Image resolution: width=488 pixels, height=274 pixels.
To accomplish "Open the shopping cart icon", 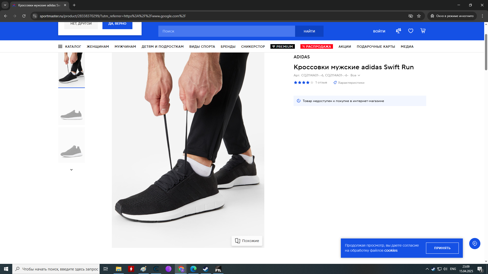I will pos(423,31).
